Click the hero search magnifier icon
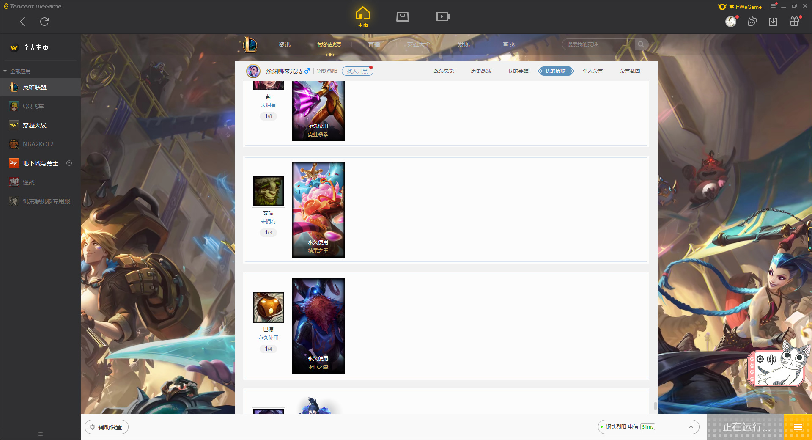The image size is (812, 440). 641,44
